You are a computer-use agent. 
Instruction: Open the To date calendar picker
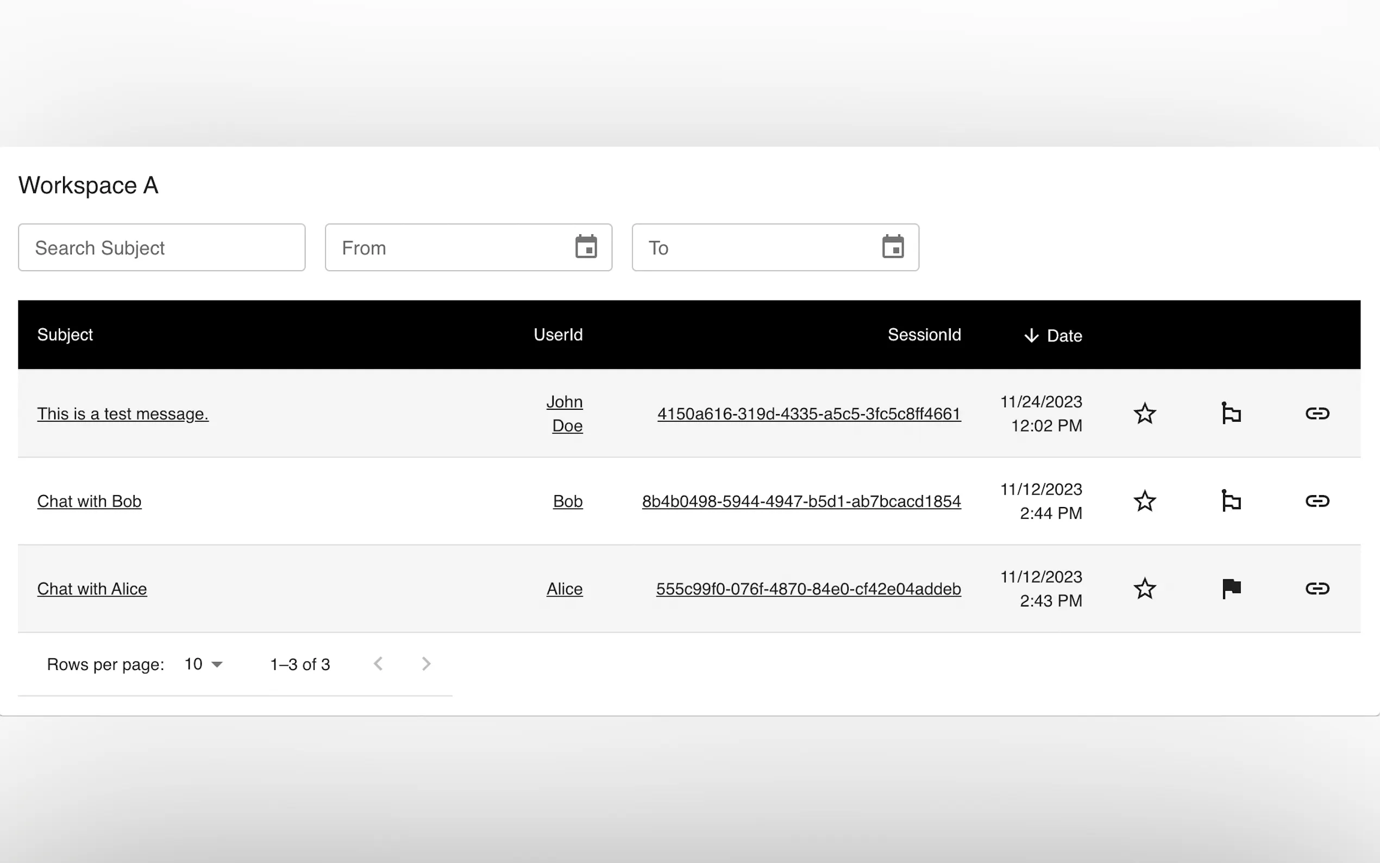pyautogui.click(x=893, y=247)
